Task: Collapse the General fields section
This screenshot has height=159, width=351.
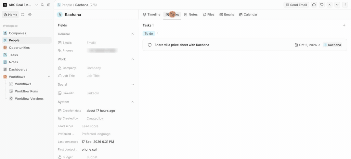Action: [x=133, y=34]
